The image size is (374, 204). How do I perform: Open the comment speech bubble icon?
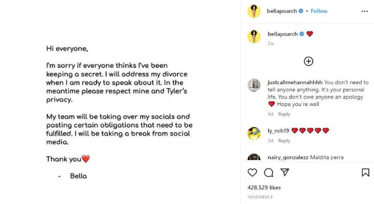[269, 172]
